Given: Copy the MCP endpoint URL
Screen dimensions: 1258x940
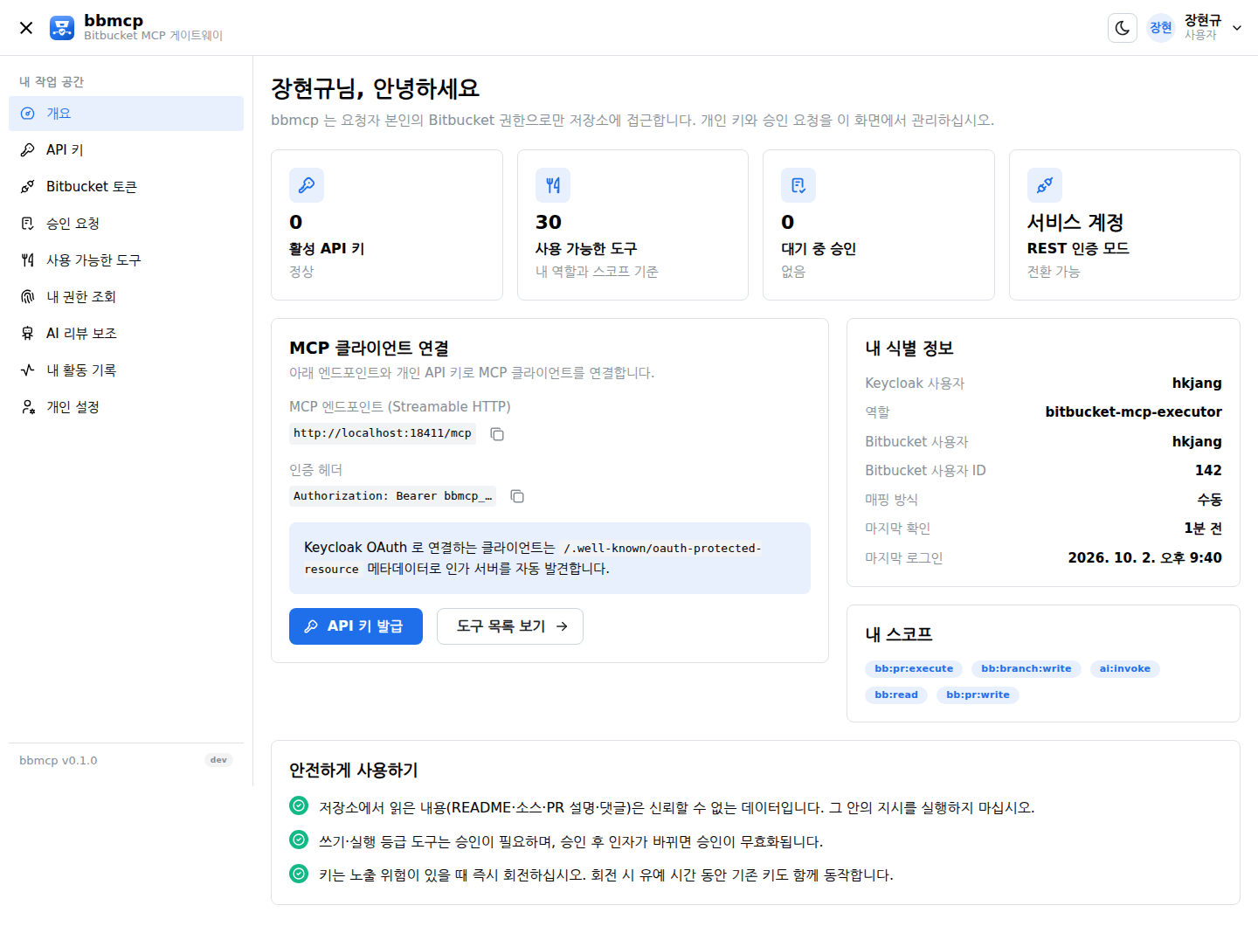Looking at the screenshot, I should coord(497,434).
